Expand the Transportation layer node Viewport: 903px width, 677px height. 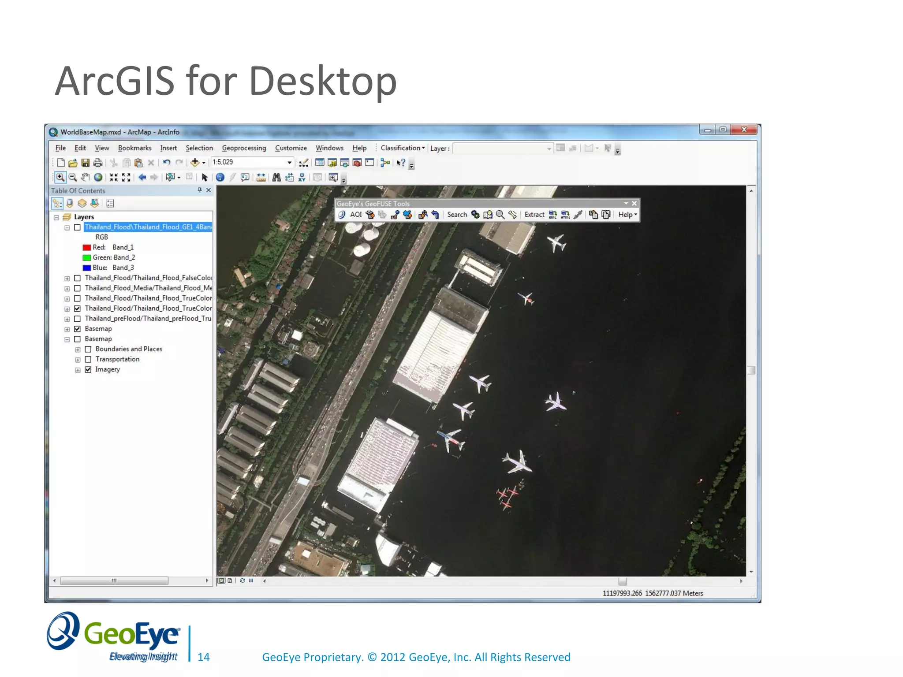point(78,360)
